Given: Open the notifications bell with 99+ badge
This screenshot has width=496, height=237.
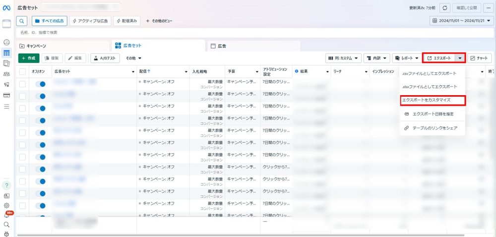Looking at the screenshot, I should point(7,215).
